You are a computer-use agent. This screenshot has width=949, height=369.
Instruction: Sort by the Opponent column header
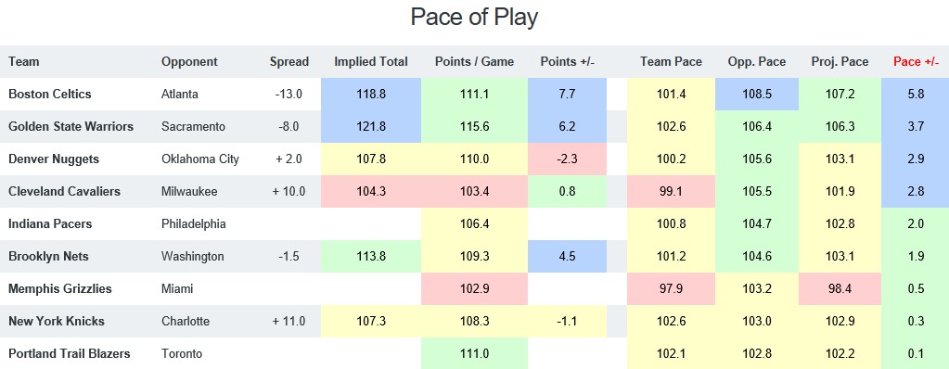(189, 62)
